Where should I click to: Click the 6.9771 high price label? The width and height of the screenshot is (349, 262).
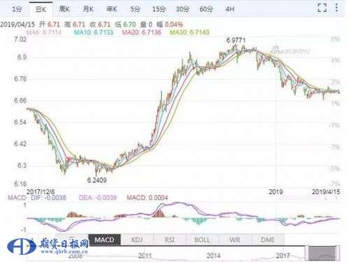(x=236, y=41)
